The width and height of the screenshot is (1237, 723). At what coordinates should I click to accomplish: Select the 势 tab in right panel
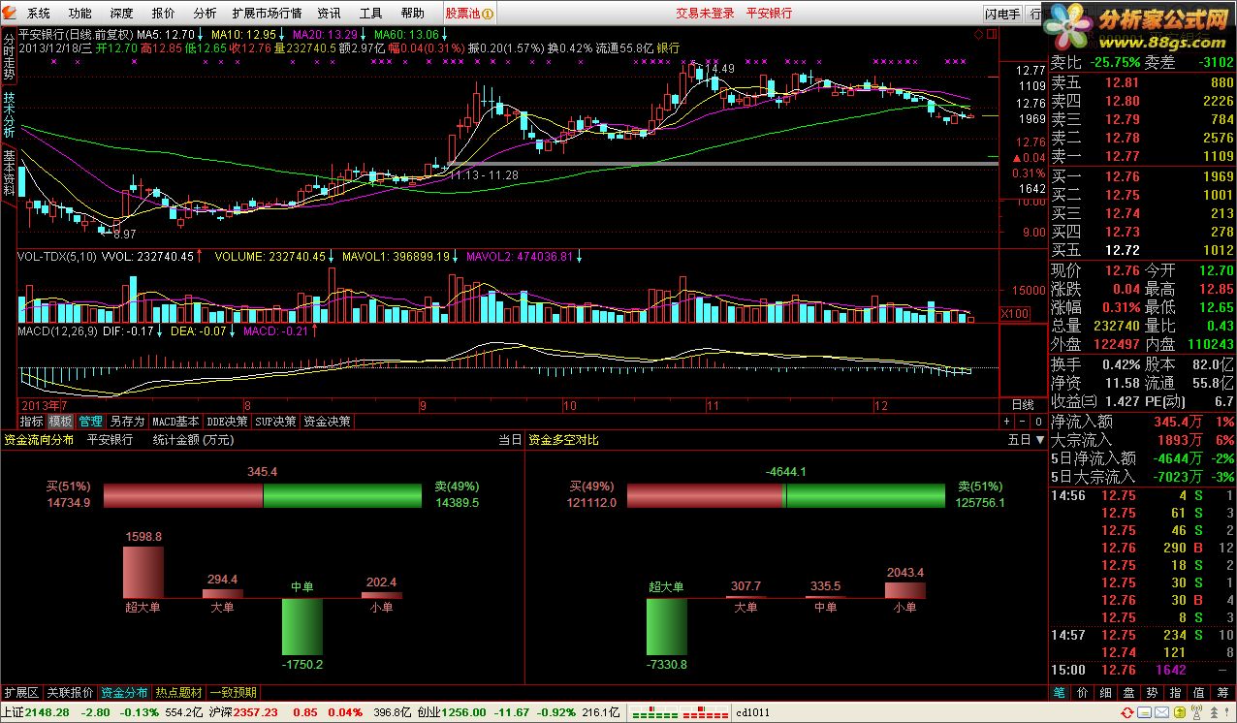(1153, 693)
